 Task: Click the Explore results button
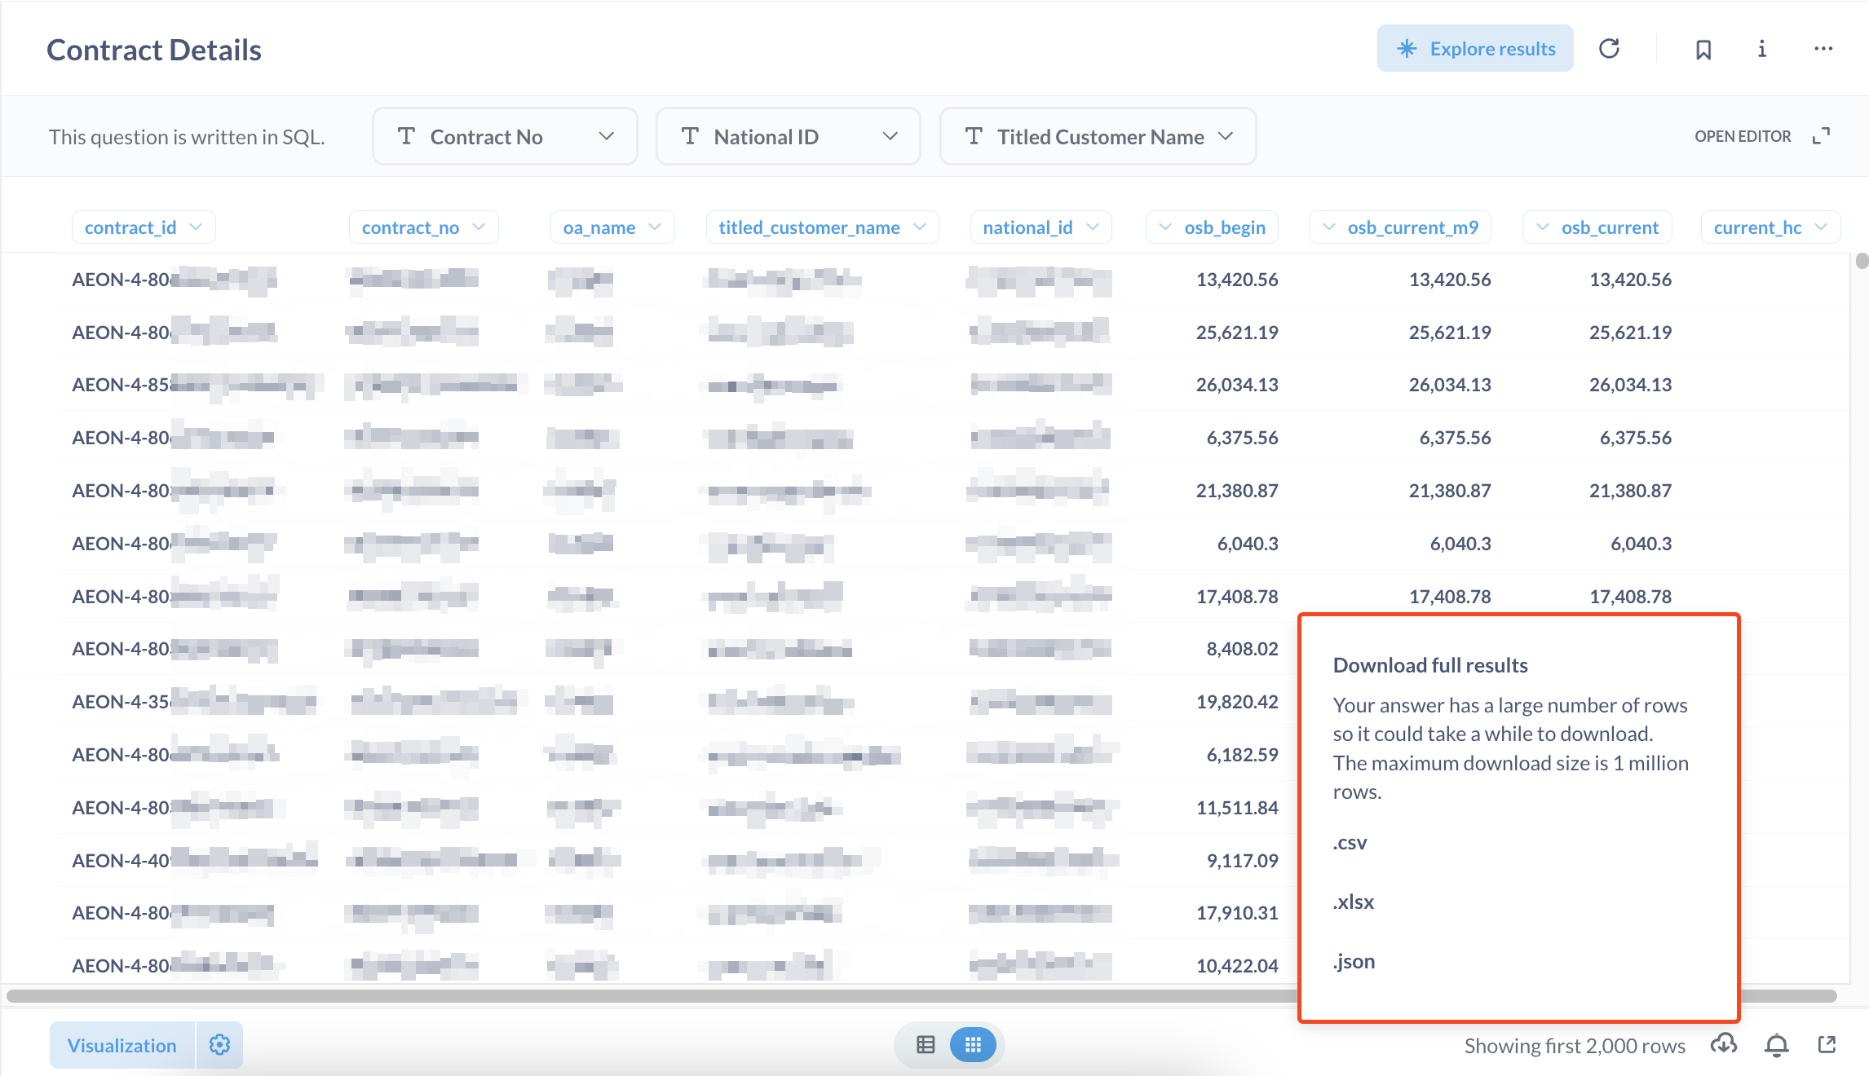(x=1475, y=49)
